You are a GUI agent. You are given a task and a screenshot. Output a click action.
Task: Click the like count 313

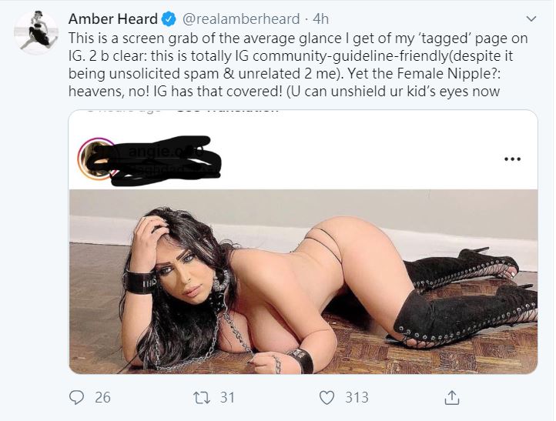click(356, 397)
